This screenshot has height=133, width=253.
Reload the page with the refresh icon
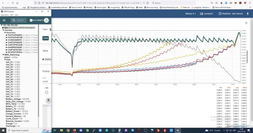pyautogui.click(x=13, y=3)
